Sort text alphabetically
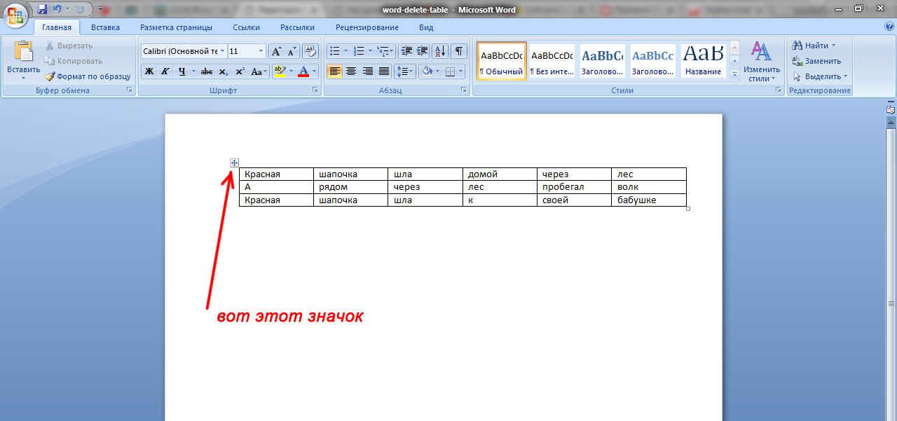 click(440, 51)
